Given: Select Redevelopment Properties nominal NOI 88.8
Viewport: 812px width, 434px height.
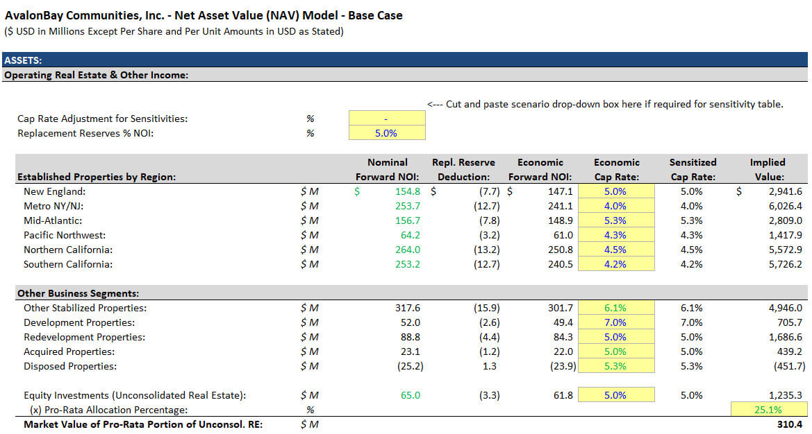Looking at the screenshot, I should click(x=410, y=336).
